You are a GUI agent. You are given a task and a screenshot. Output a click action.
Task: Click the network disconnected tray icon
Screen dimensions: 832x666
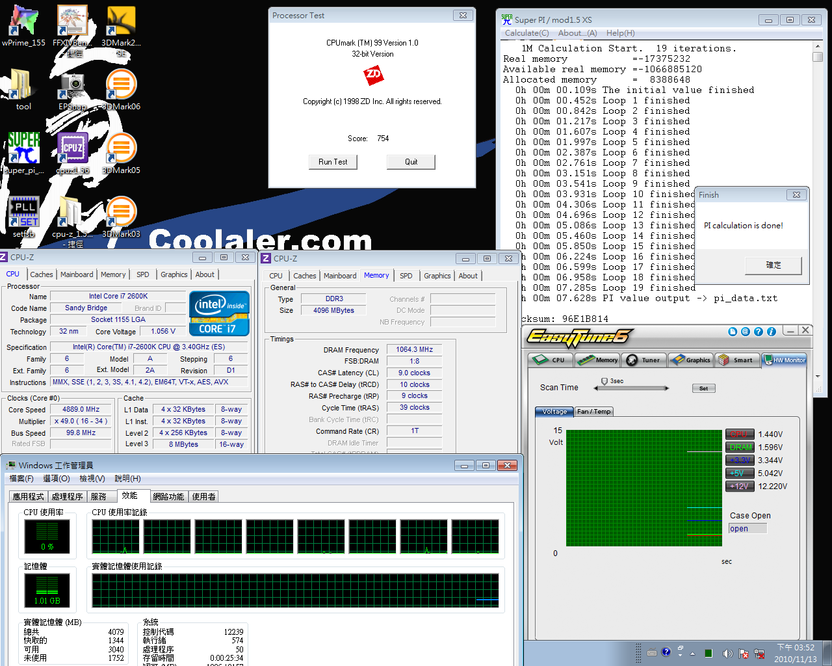(759, 654)
